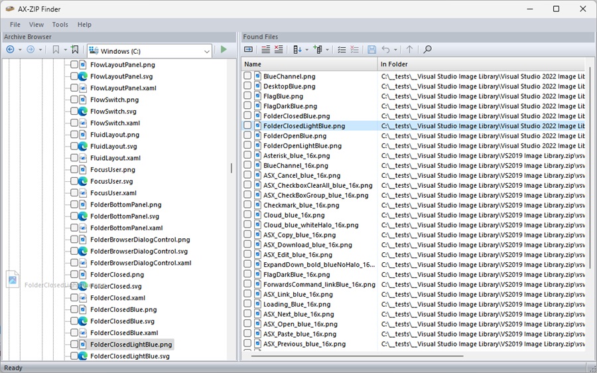Click the splitter grip between the panels
This screenshot has width=597, height=373.
point(231,168)
